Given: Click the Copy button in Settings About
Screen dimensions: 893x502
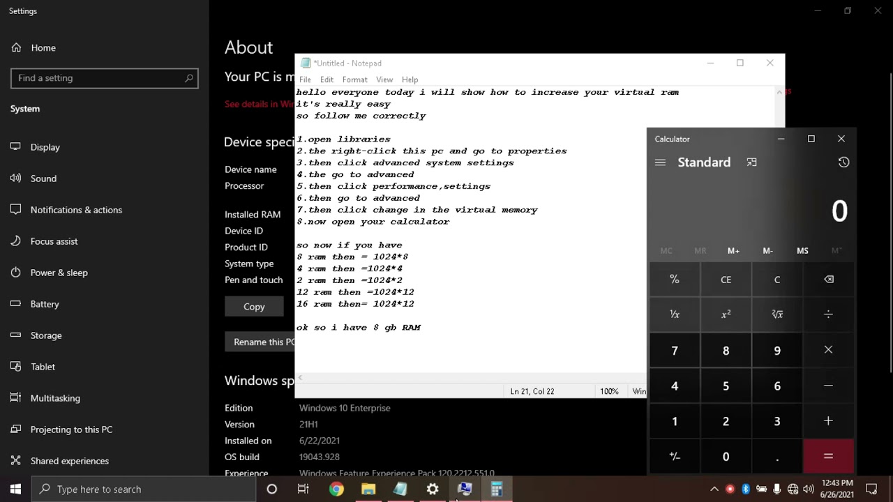Looking at the screenshot, I should (x=254, y=307).
